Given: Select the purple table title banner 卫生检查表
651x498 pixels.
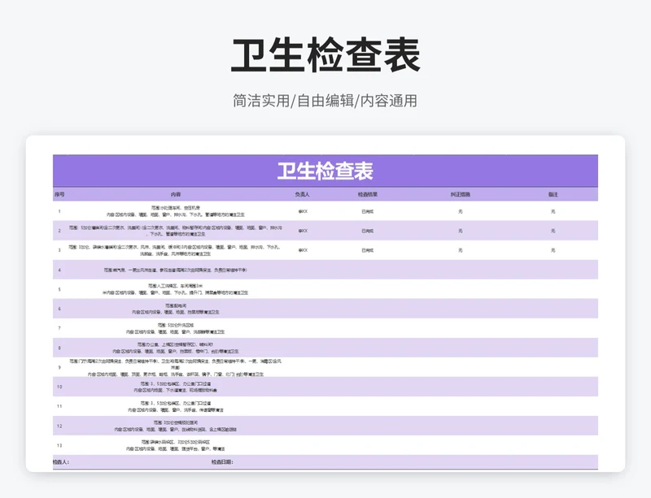Looking at the screenshot, I should point(325,171).
